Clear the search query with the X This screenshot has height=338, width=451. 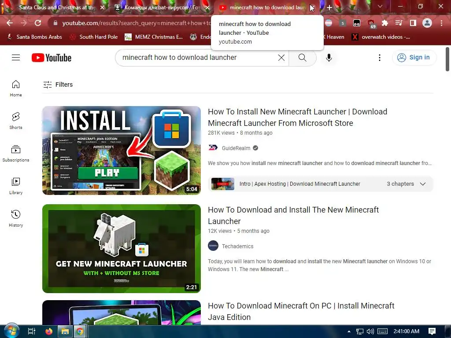pyautogui.click(x=281, y=58)
